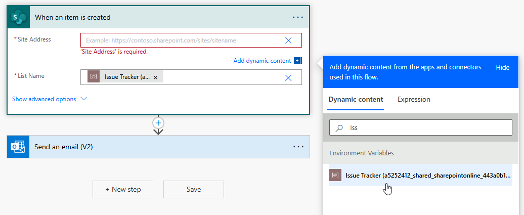The height and width of the screenshot is (215, 524).
Task: Expand Show advanced options
Action: pyautogui.click(x=44, y=99)
